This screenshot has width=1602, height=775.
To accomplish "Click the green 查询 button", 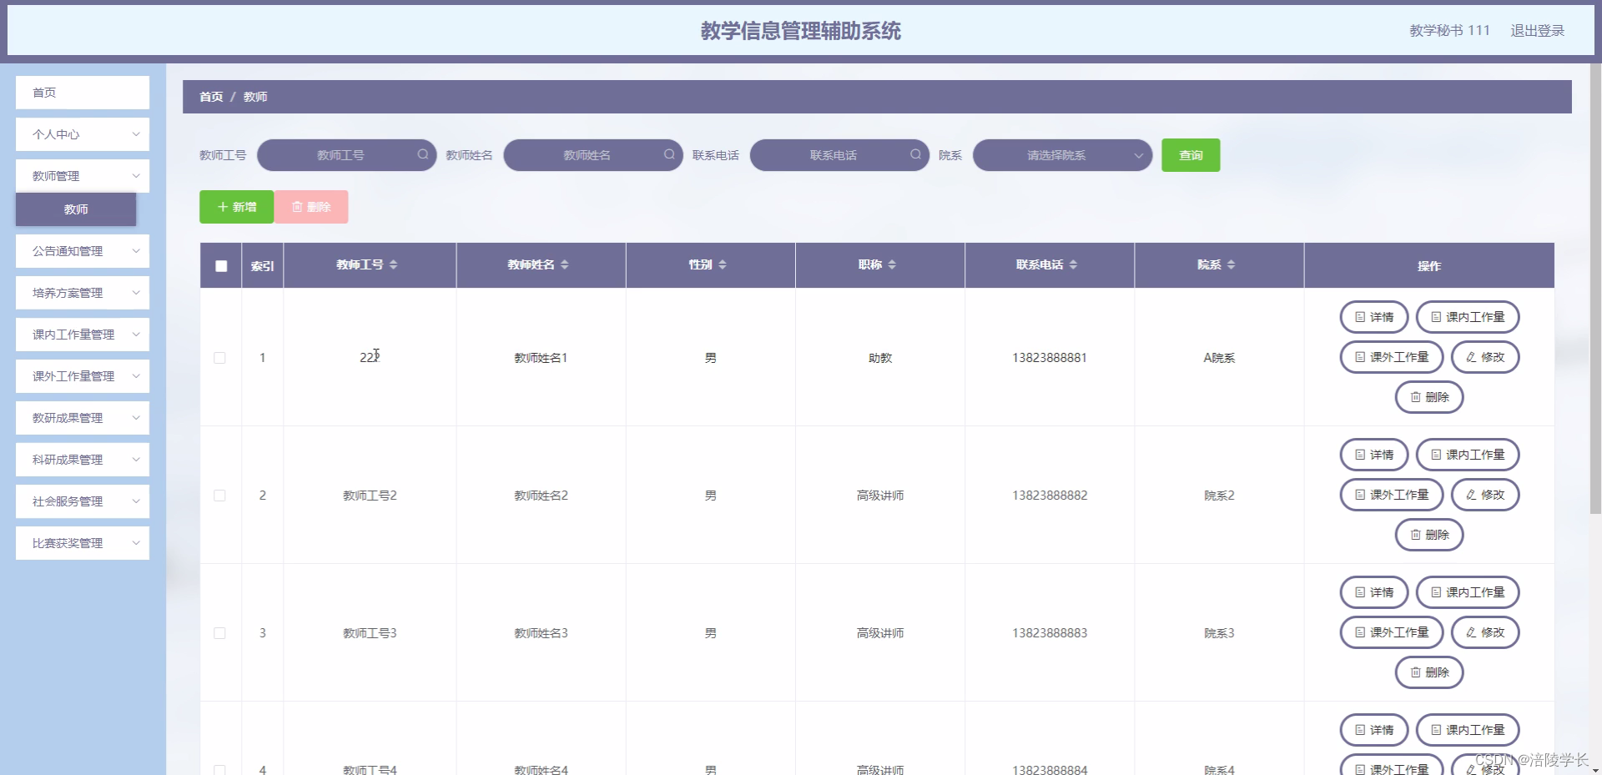I will [x=1191, y=154].
